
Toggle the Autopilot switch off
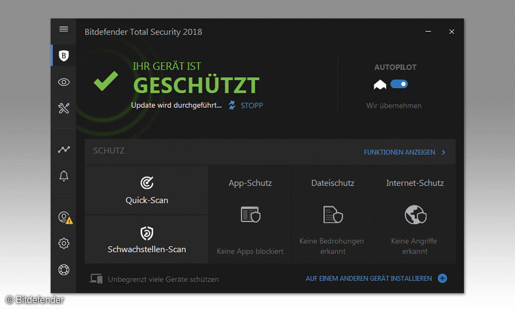[399, 84]
